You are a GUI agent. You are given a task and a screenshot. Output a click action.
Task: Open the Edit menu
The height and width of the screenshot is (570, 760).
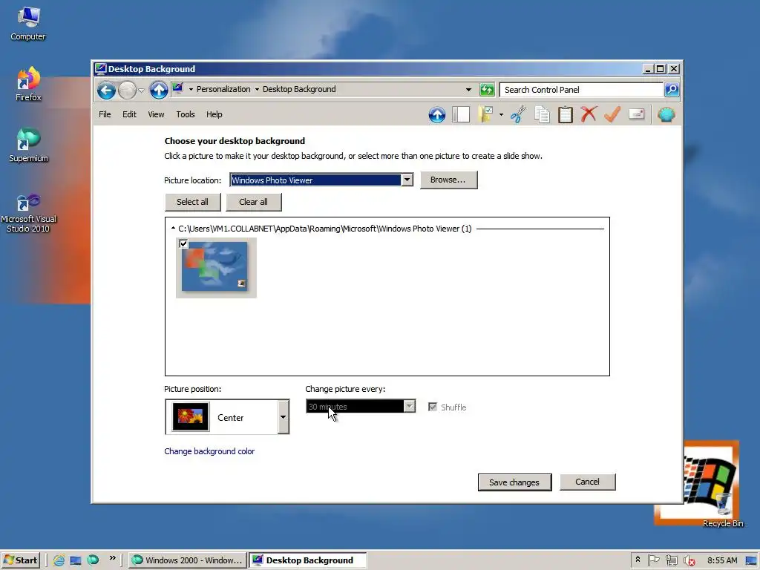[x=129, y=114]
